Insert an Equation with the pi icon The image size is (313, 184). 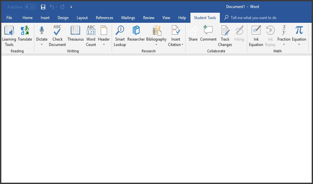[x=299, y=30]
